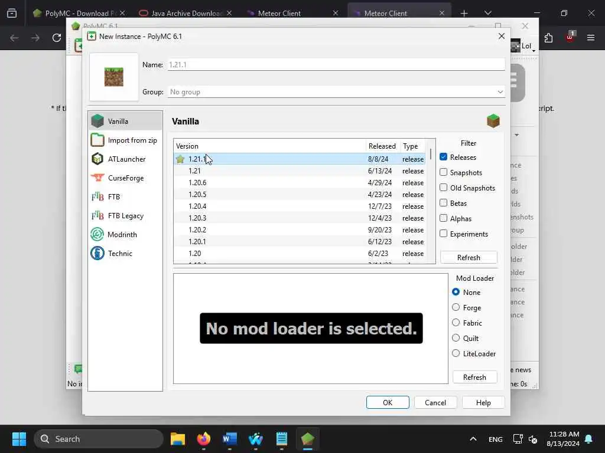Select version 1.21 row

[300, 170]
